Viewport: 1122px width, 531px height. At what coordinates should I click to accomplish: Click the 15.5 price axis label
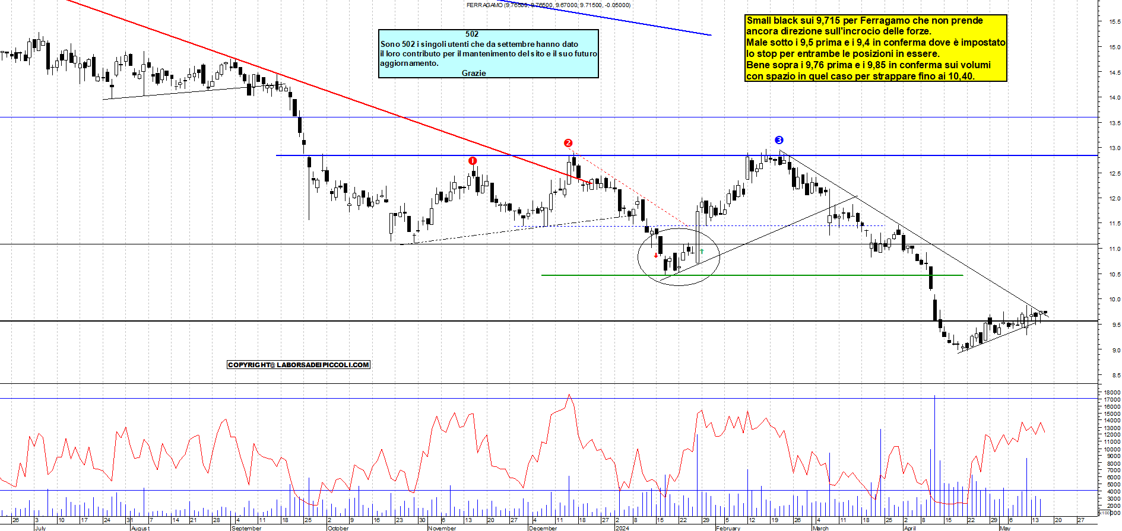(1114, 22)
